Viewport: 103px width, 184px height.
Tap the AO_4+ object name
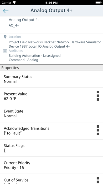point(14,25)
